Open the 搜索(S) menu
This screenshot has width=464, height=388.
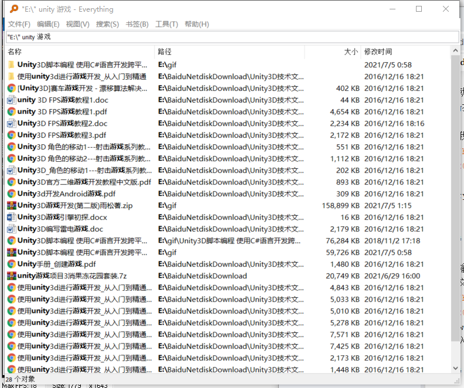point(107,24)
